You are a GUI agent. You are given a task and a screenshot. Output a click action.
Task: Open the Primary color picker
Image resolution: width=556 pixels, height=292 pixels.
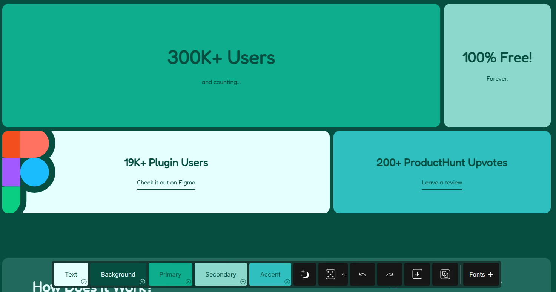[170, 274]
